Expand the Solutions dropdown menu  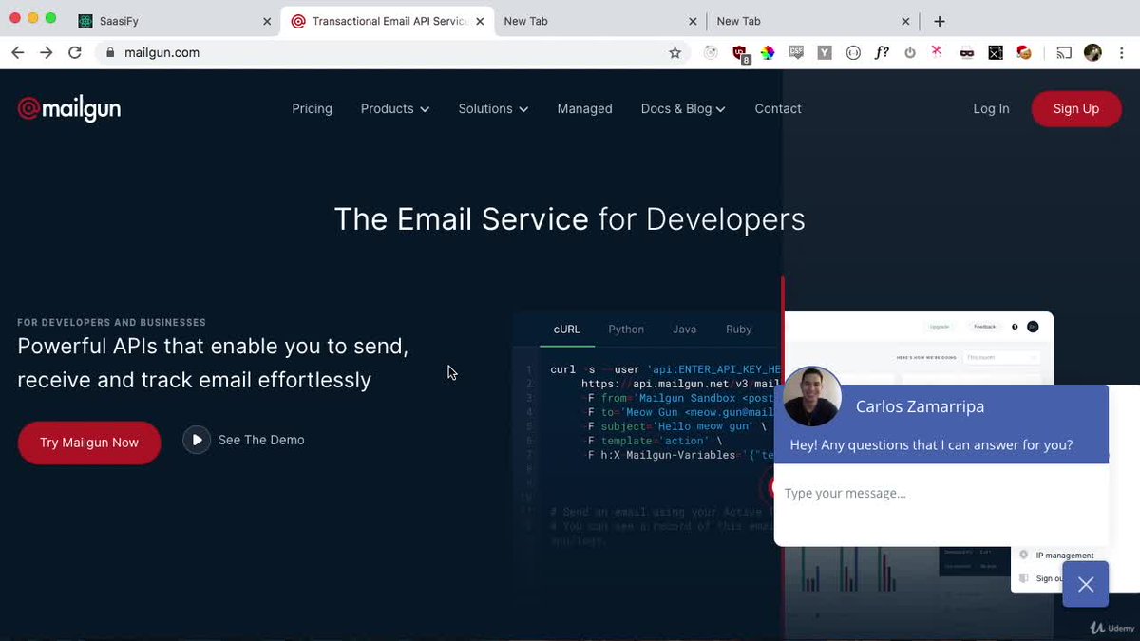[493, 109]
